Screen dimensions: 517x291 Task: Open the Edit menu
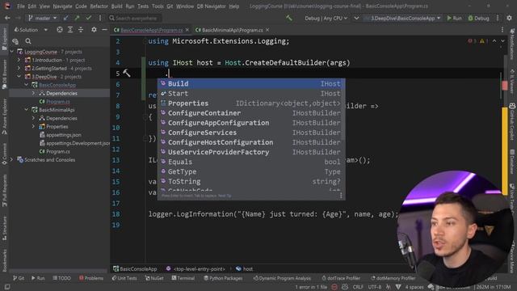tap(32, 6)
